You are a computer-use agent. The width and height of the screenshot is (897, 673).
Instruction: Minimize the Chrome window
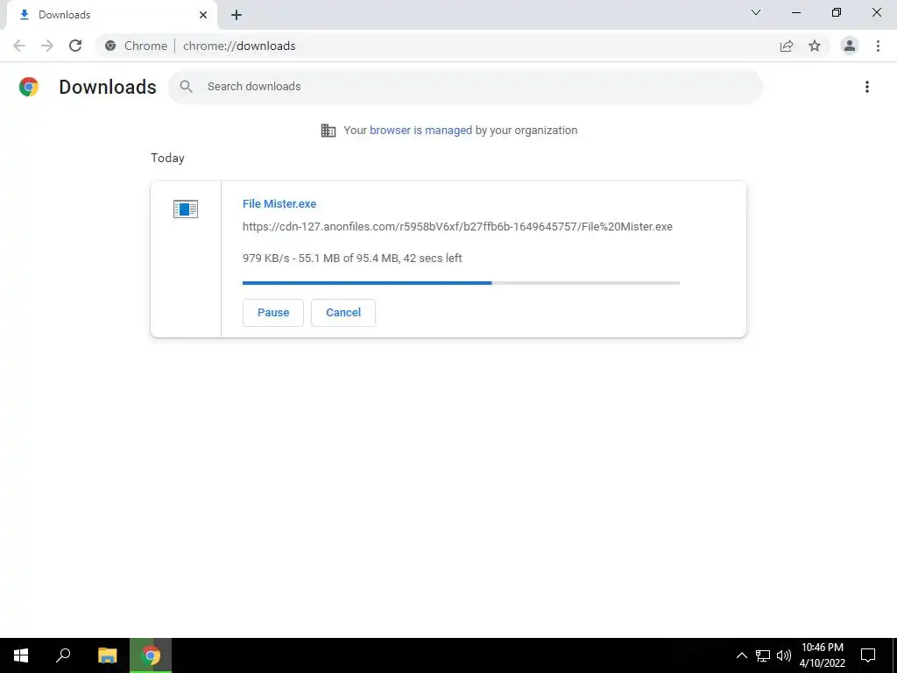pos(796,12)
